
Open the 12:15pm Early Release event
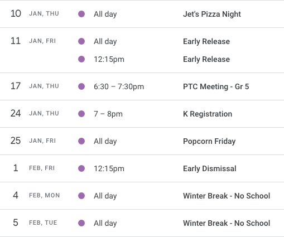(206, 59)
